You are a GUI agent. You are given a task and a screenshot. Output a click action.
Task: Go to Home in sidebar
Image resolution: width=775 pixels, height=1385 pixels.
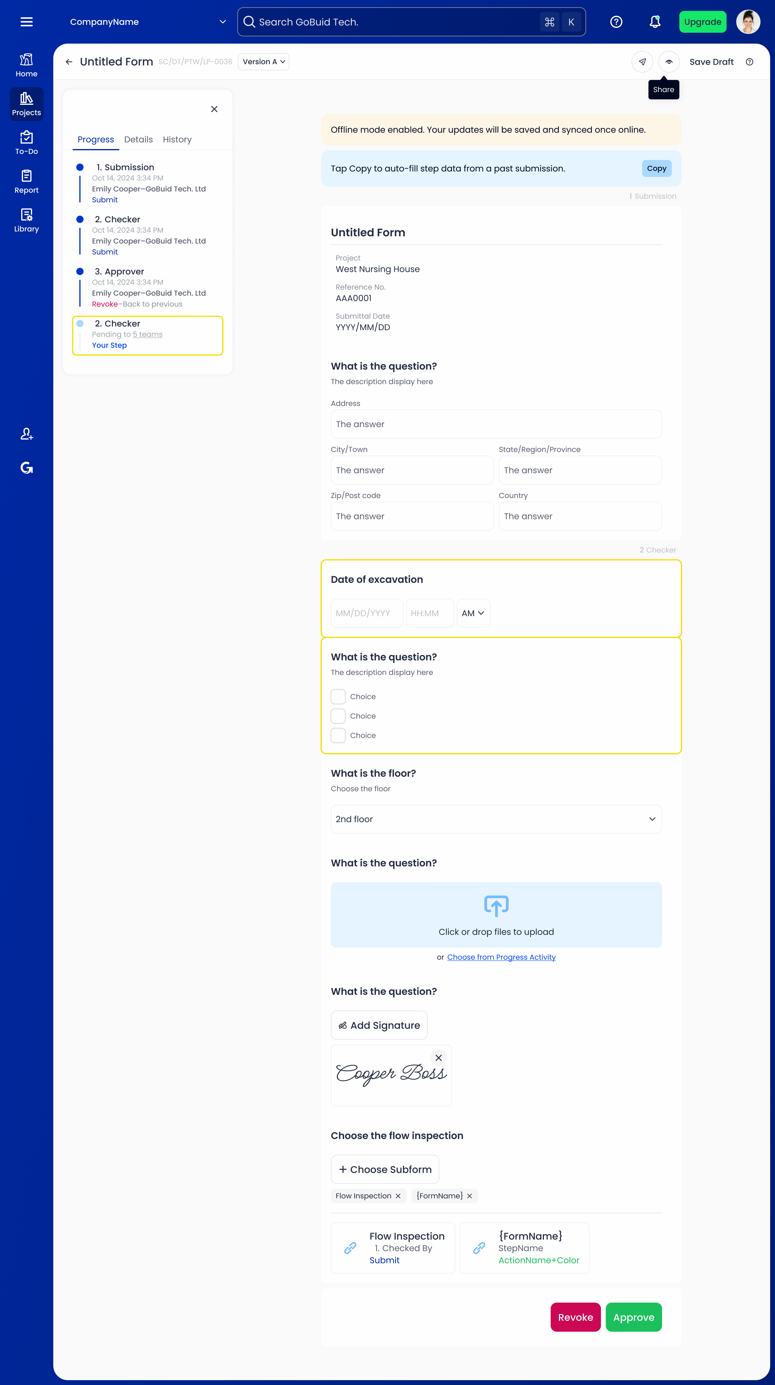(x=26, y=66)
